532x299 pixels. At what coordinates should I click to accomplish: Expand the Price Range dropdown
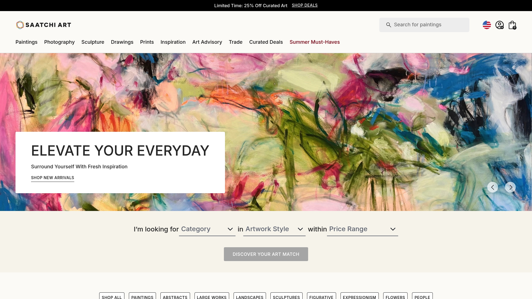coord(362,229)
